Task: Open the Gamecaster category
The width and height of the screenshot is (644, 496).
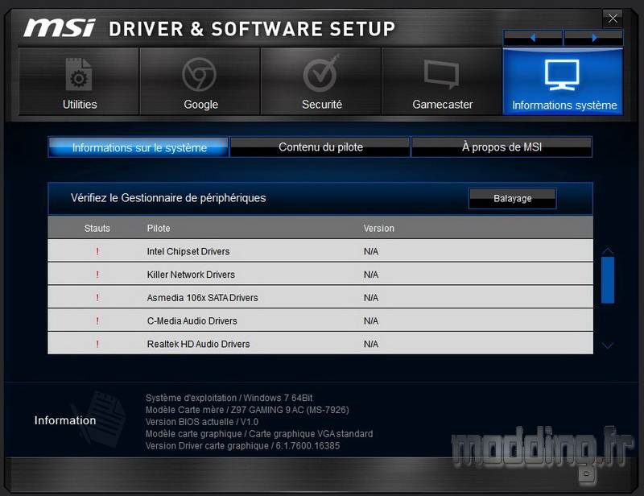Action: click(x=442, y=81)
